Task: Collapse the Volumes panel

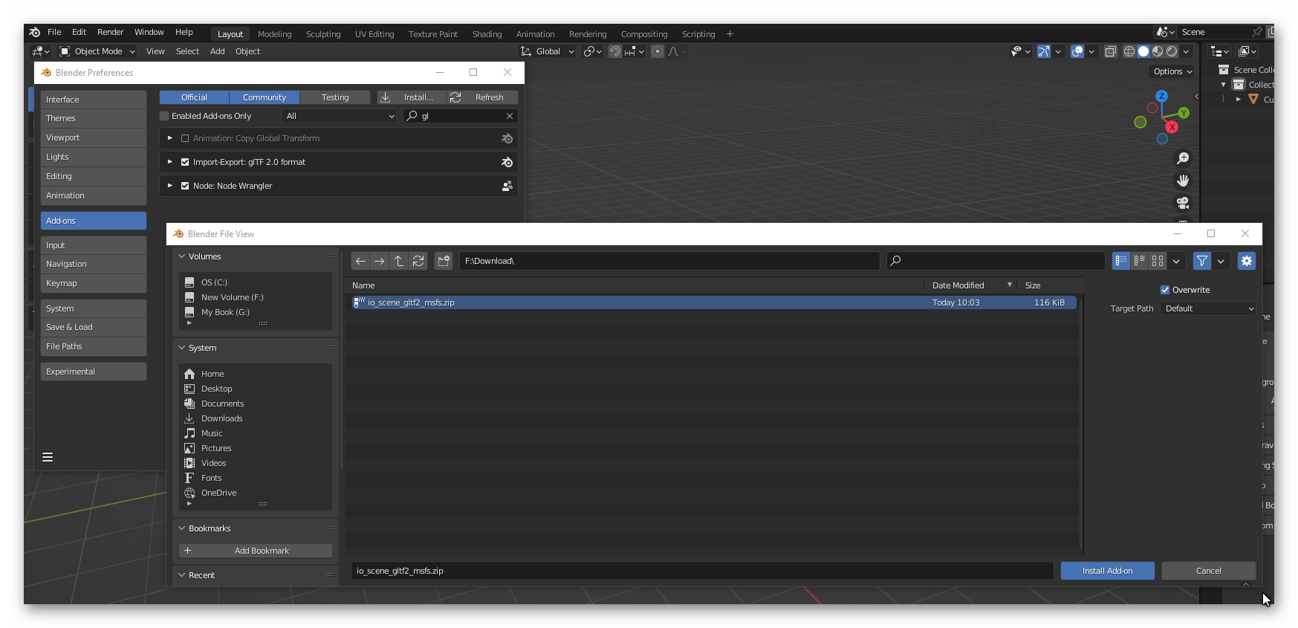Action: tap(182, 256)
